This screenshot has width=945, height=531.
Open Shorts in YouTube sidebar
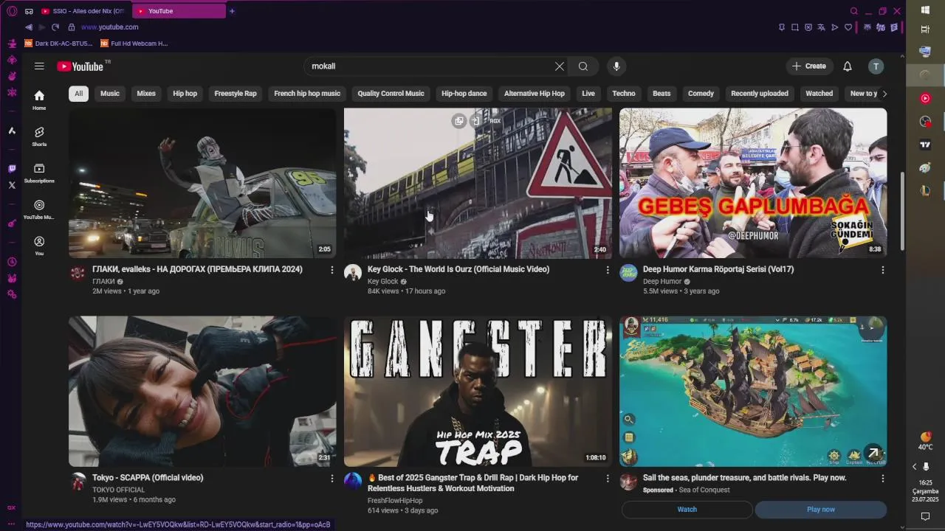coord(39,136)
